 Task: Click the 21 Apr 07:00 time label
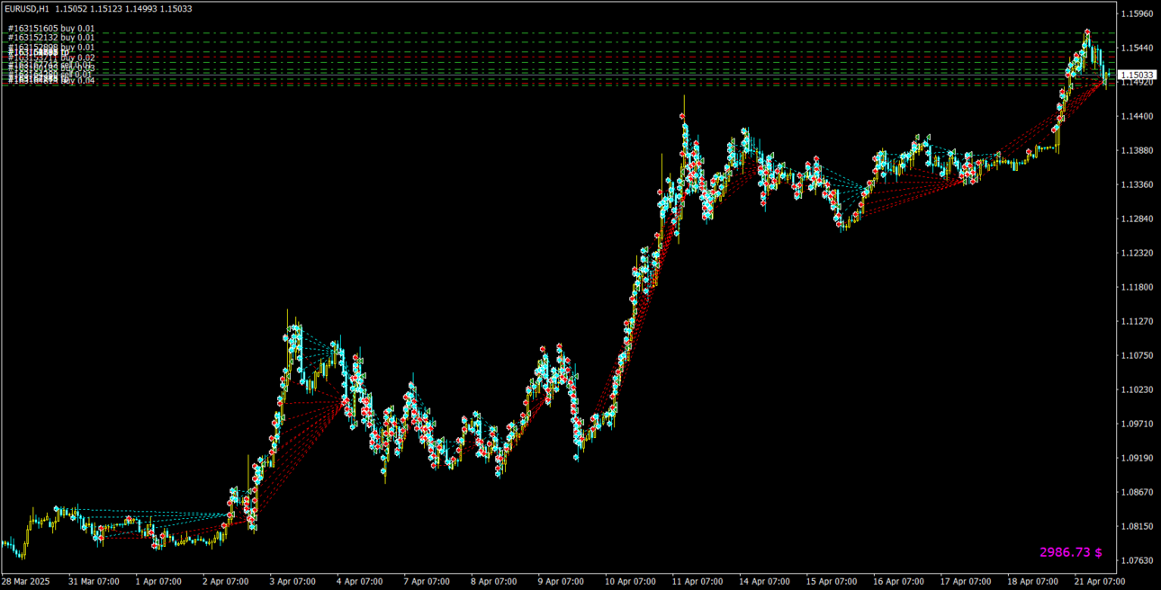click(1100, 582)
